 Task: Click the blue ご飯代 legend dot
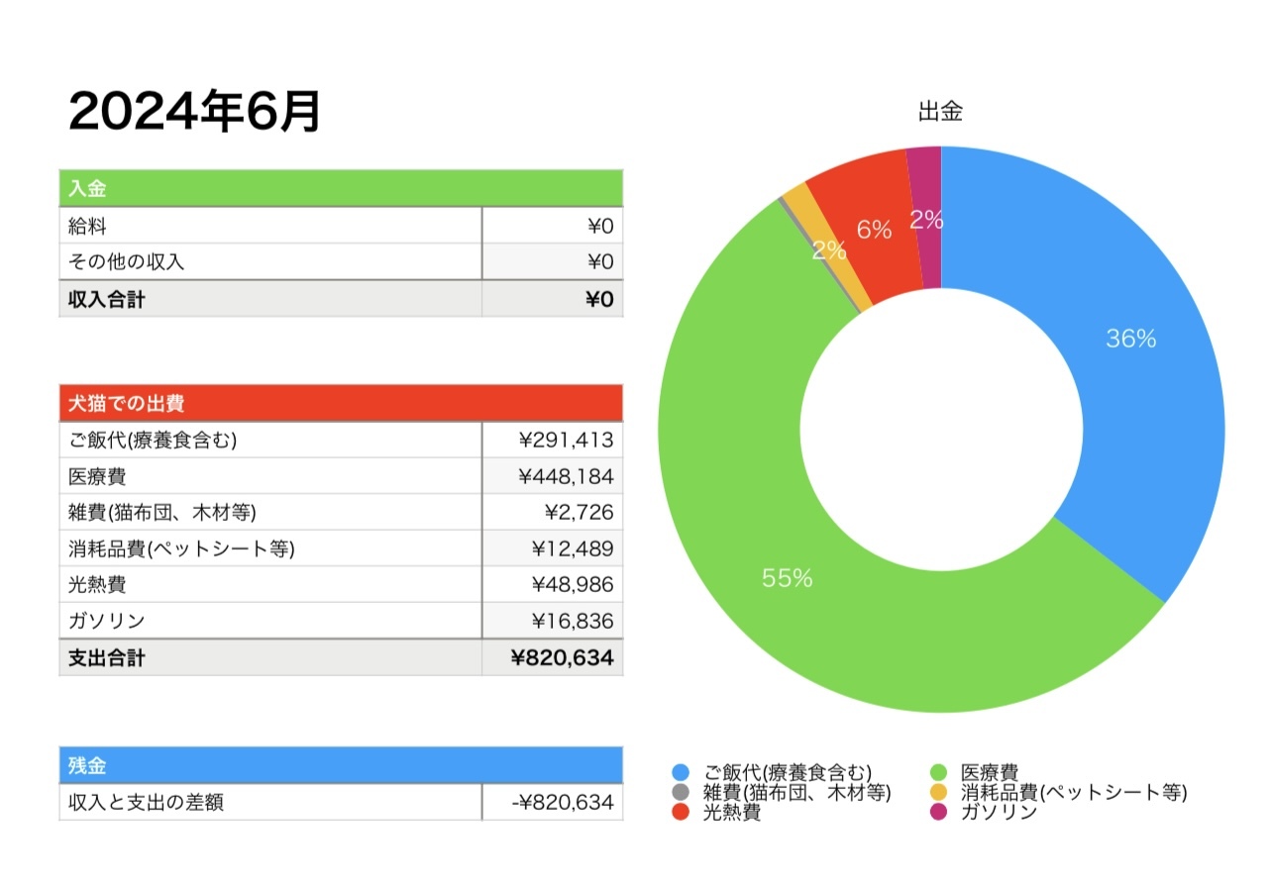[680, 772]
